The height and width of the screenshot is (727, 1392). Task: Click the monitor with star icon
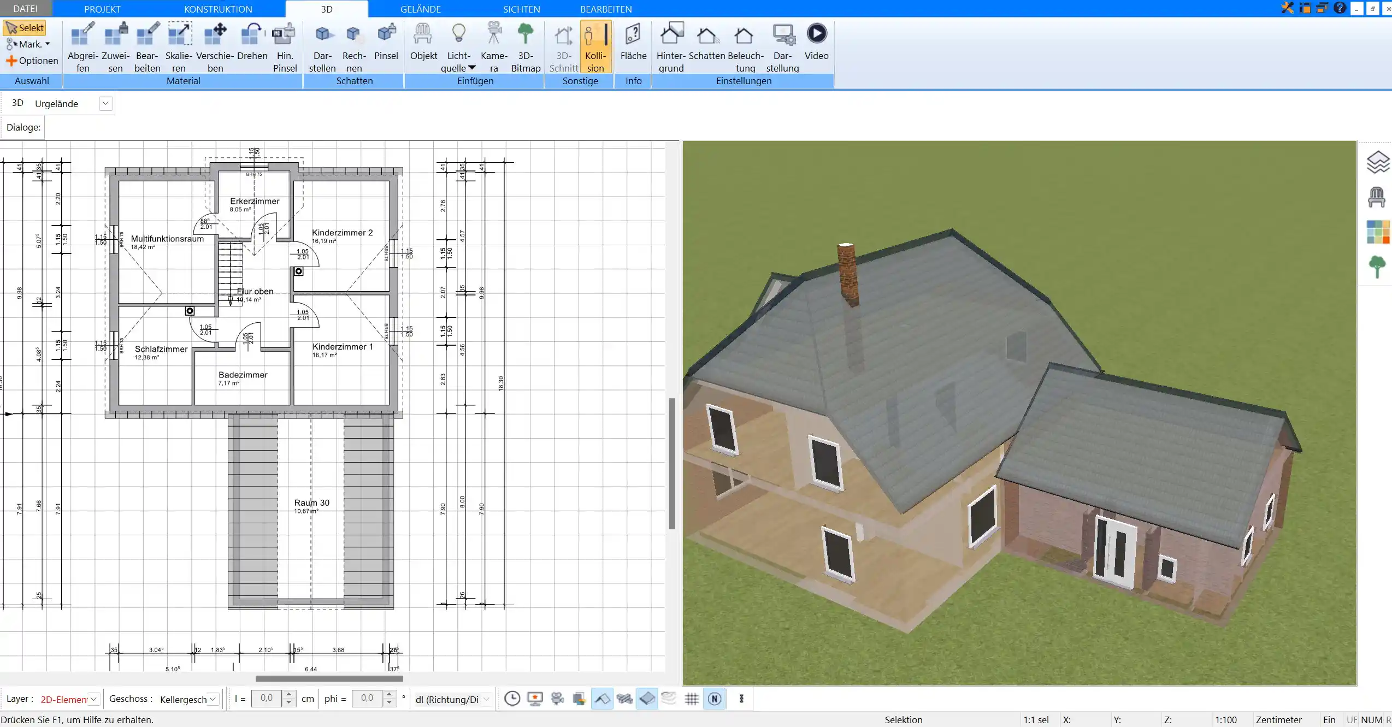coord(535,699)
